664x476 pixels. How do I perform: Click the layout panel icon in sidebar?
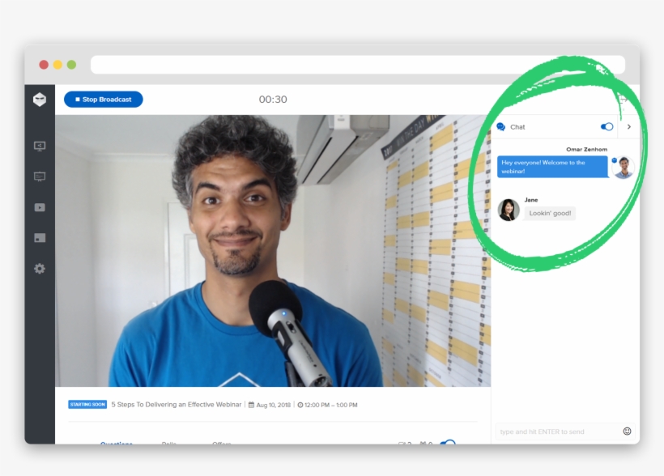40,238
